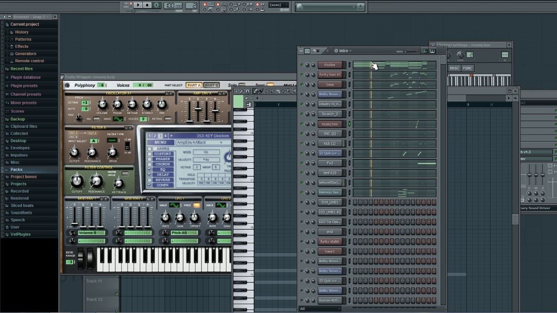Click the piano roll wrench tools icon
557x313 pixels.
tap(242, 91)
